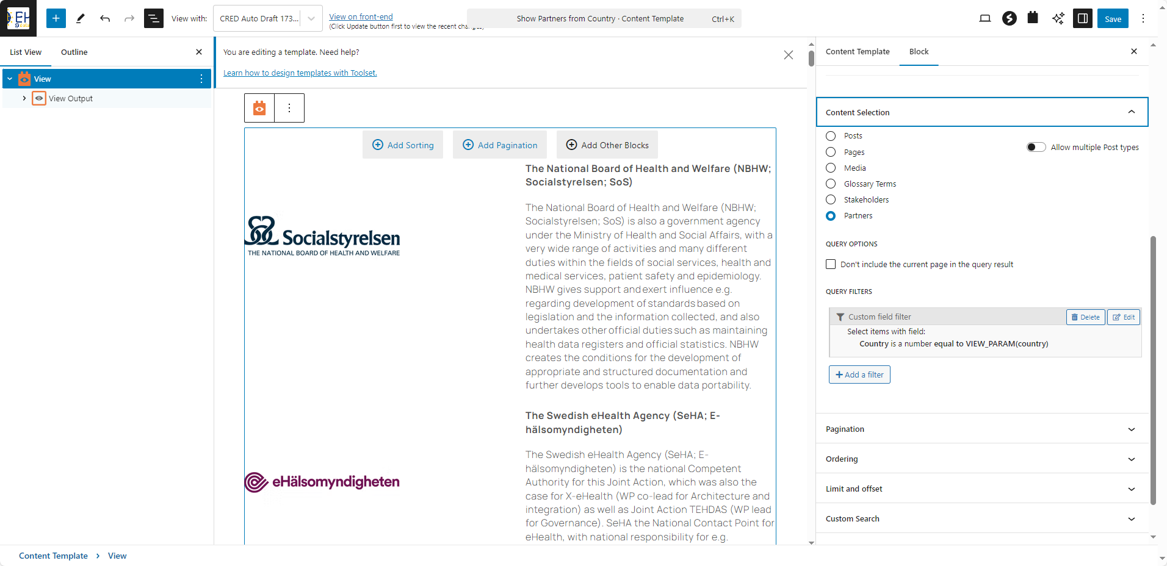Image resolution: width=1167 pixels, height=566 pixels.
Task: Click the eHälsomyndigheten logo image
Action: 322,482
